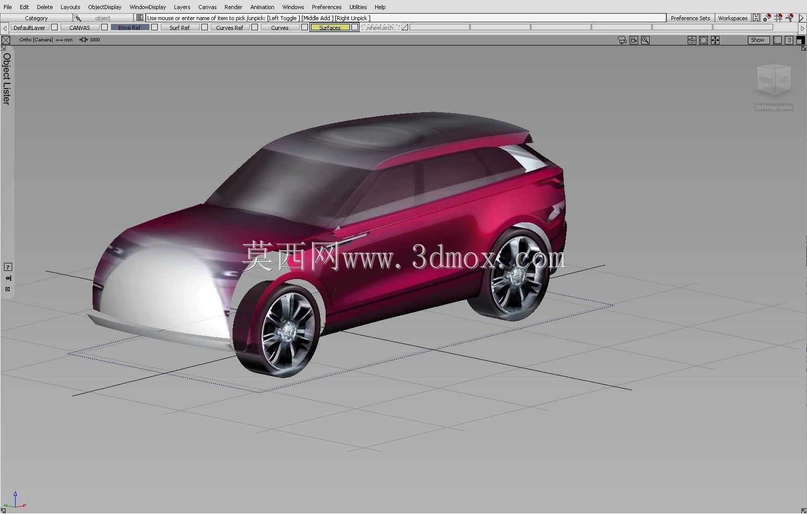
Task: Toggle DefaultLayer visibility checkbox
Action: (x=55, y=27)
